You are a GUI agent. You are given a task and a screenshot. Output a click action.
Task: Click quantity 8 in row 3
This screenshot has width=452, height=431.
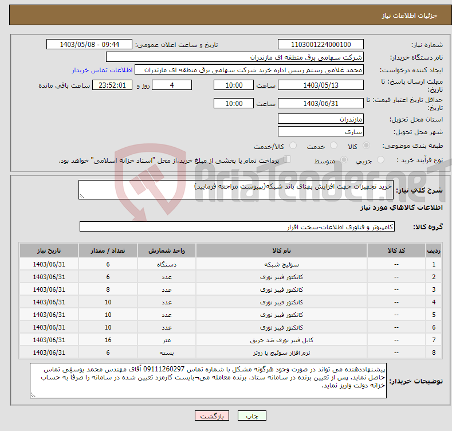pos(108,289)
